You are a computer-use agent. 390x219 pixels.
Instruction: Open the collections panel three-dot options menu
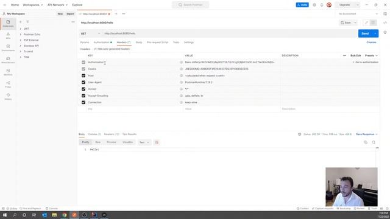pos(73,22)
